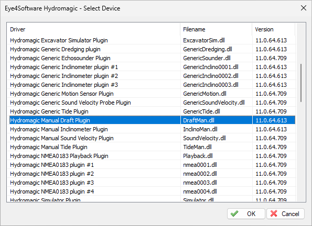Close the Select Device window
Image resolution: width=312 pixels, height=226 pixels.
click(304, 8)
